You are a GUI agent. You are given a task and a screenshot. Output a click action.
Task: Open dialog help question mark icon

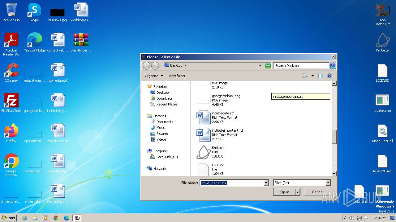(329, 76)
